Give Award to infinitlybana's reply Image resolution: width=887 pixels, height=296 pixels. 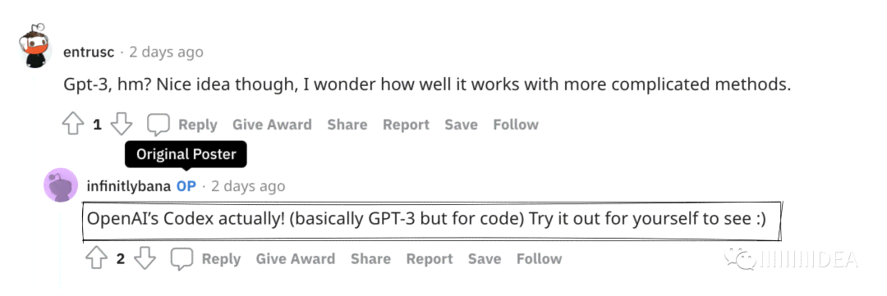(296, 259)
